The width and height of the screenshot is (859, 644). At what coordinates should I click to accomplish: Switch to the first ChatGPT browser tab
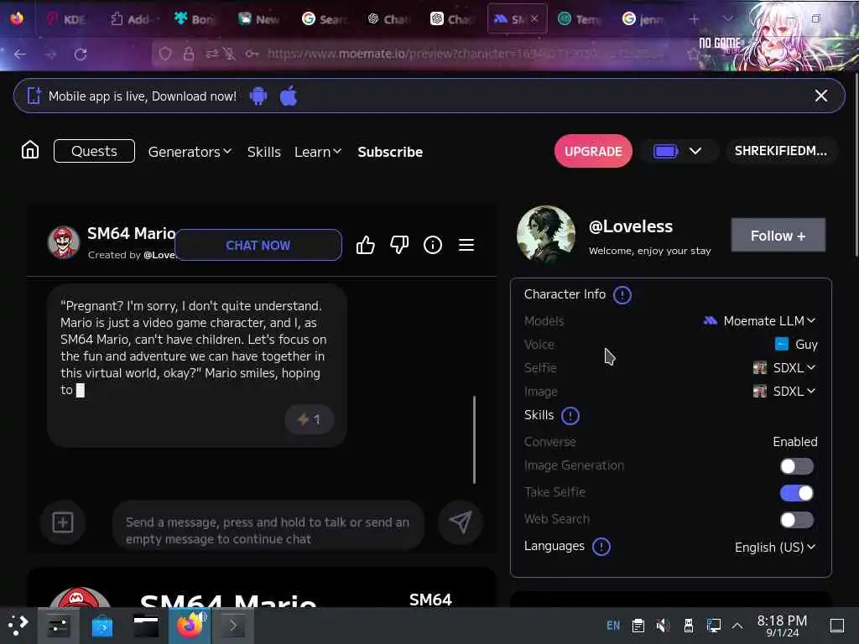(388, 19)
